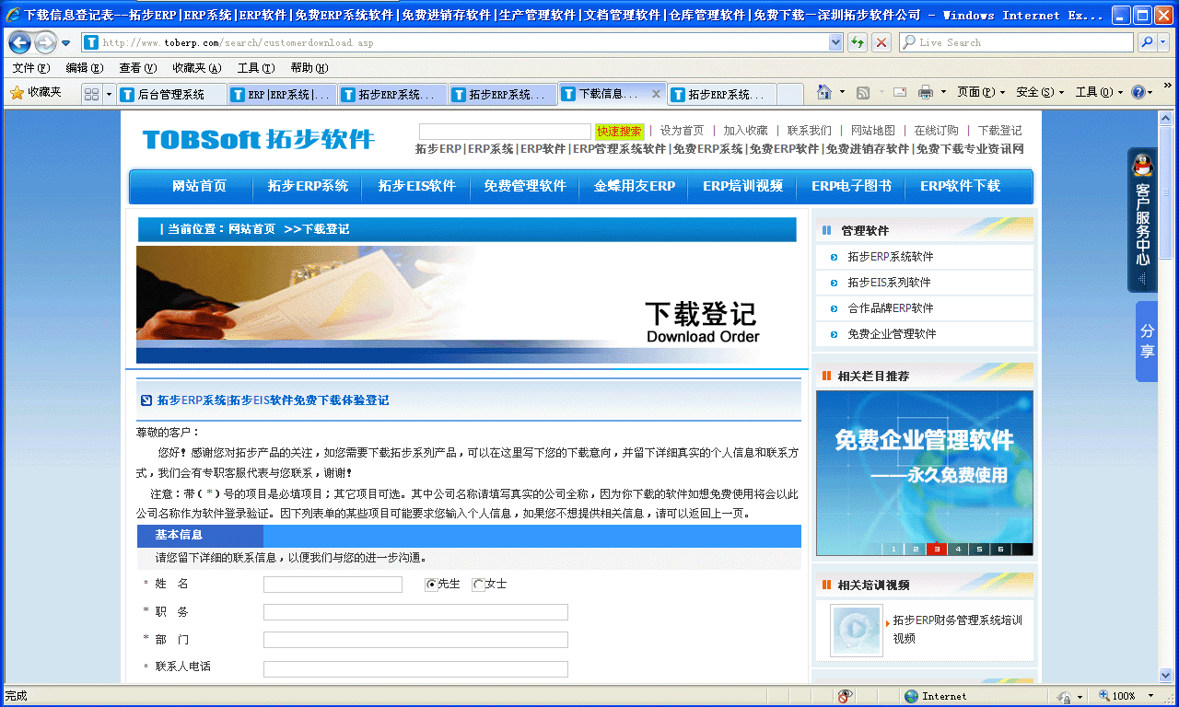Click the 姓名 name input field
1179x707 pixels.
point(332,583)
